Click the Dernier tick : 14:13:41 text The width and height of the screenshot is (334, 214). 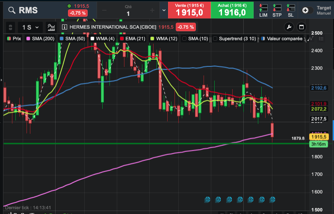pos(28,208)
